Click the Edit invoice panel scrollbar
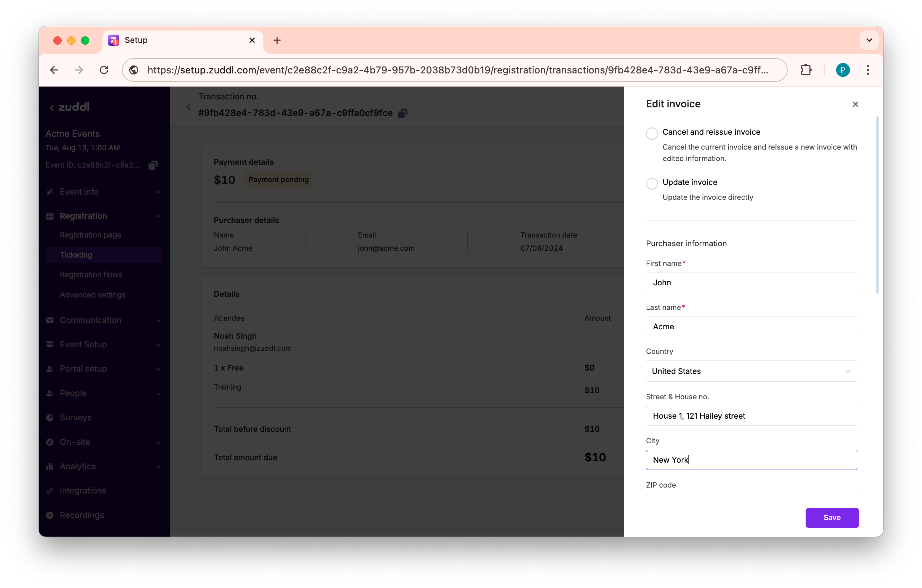Image resolution: width=922 pixels, height=588 pixels. pyautogui.click(x=877, y=205)
